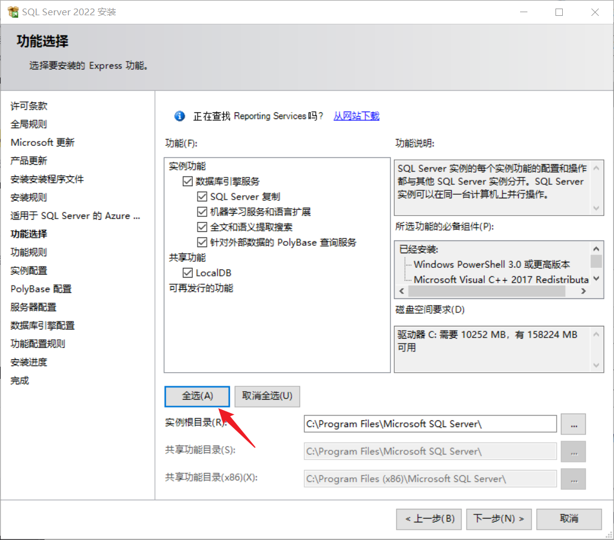The height and width of the screenshot is (540, 614).
Task: Click 功能规则 step in sidebar
Action: coord(29,253)
